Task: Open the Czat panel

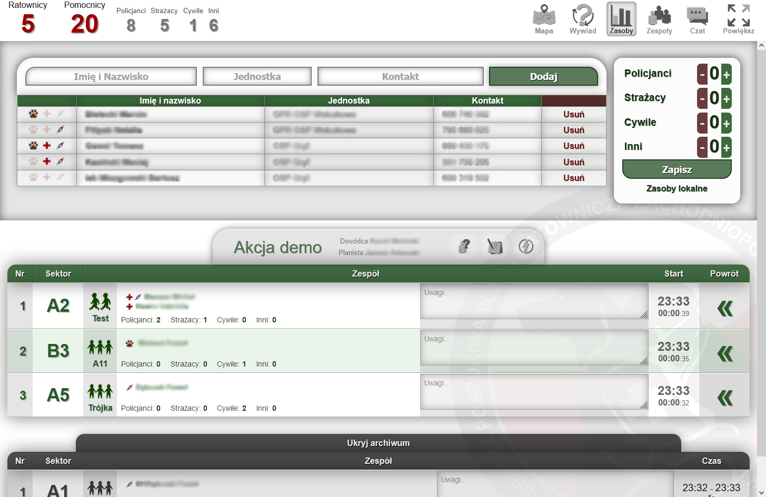Action: tap(698, 19)
